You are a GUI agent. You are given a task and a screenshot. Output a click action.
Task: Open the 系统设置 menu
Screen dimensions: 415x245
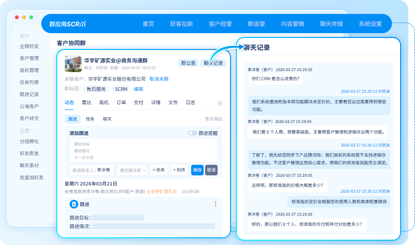(370, 24)
